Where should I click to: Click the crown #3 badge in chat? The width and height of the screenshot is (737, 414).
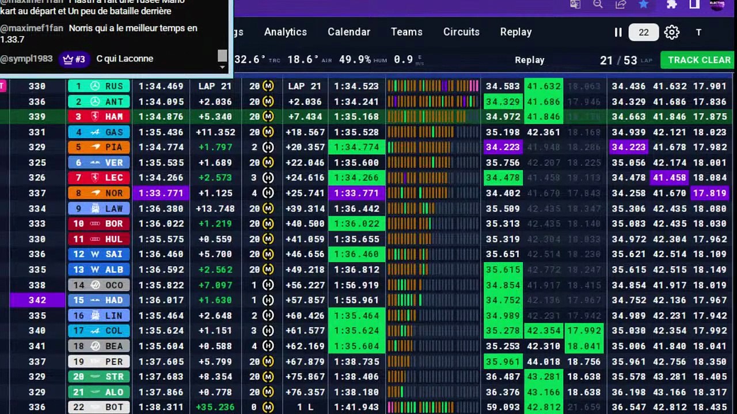point(74,59)
